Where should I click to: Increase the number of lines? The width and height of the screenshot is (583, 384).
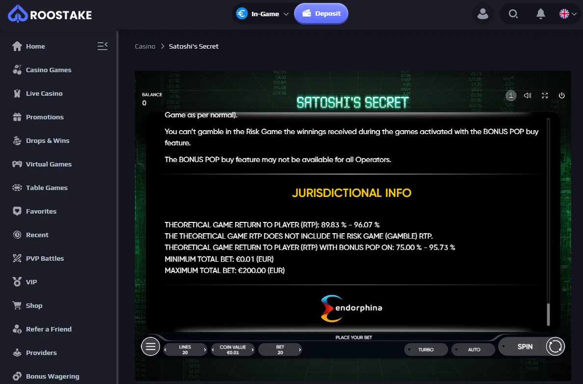[205, 350]
